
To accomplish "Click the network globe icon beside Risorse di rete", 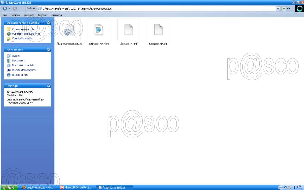I will pyautogui.click(x=9, y=75).
